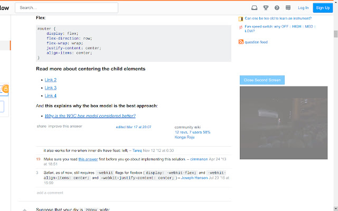Click the vote count 19 on cimmanon's comment
This screenshot has height=211, width=338.
coord(38,159)
